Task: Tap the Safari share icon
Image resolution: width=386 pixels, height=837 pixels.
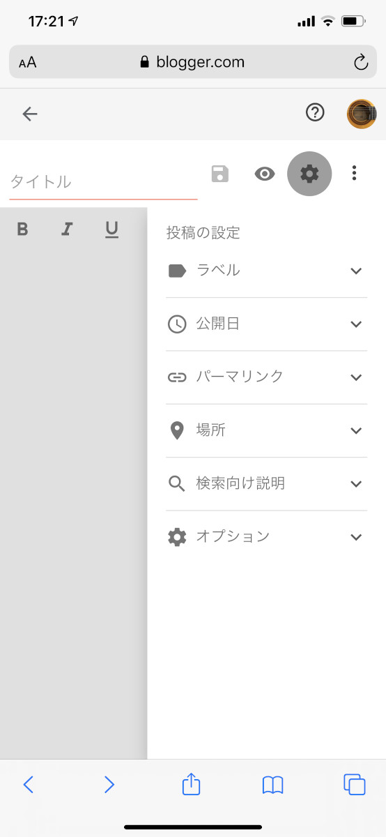Action: pos(191,785)
